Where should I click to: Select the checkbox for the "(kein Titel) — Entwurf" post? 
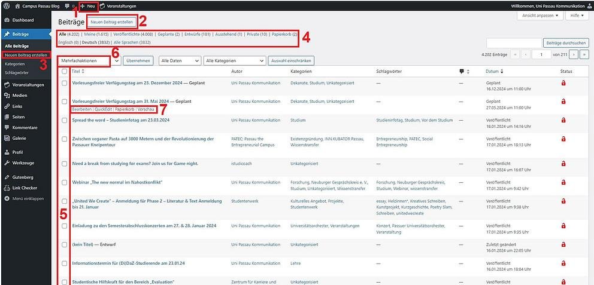[x=64, y=244]
